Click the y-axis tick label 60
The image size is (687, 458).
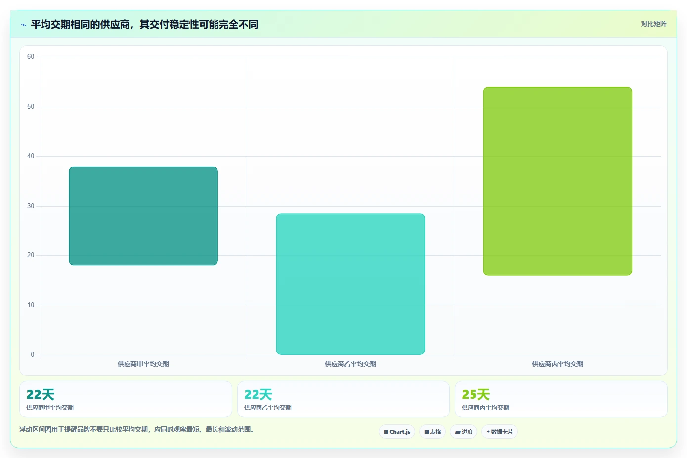[x=31, y=57]
